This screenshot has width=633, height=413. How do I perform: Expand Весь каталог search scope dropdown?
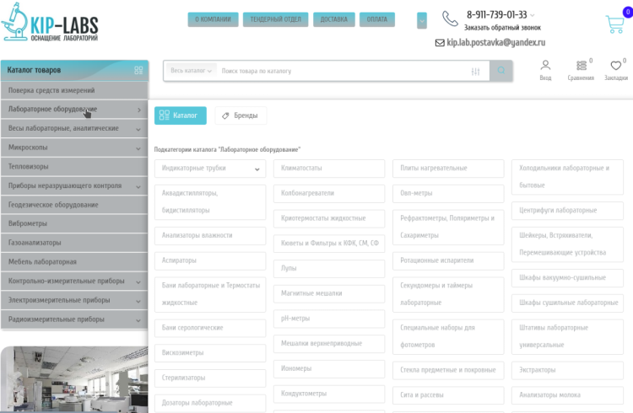(192, 71)
